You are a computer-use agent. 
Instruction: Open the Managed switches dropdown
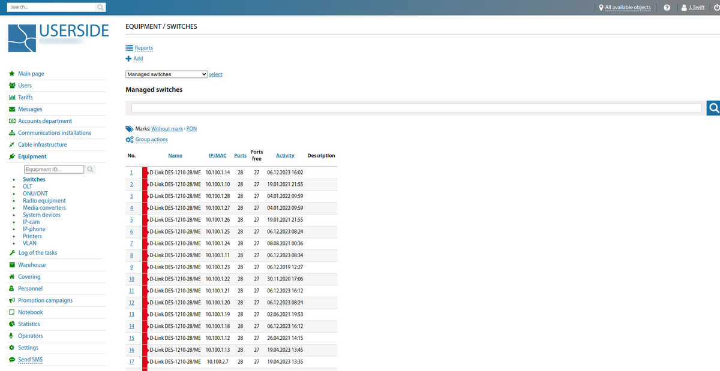pos(166,74)
